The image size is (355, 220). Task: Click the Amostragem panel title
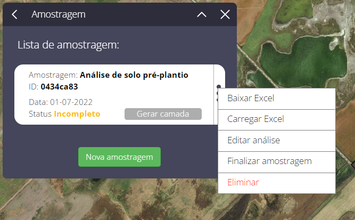click(59, 14)
